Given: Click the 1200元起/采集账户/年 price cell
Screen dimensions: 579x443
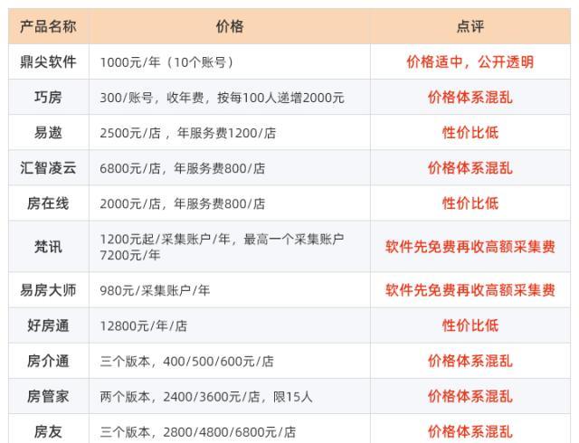Looking at the screenshot, I should [x=230, y=247].
